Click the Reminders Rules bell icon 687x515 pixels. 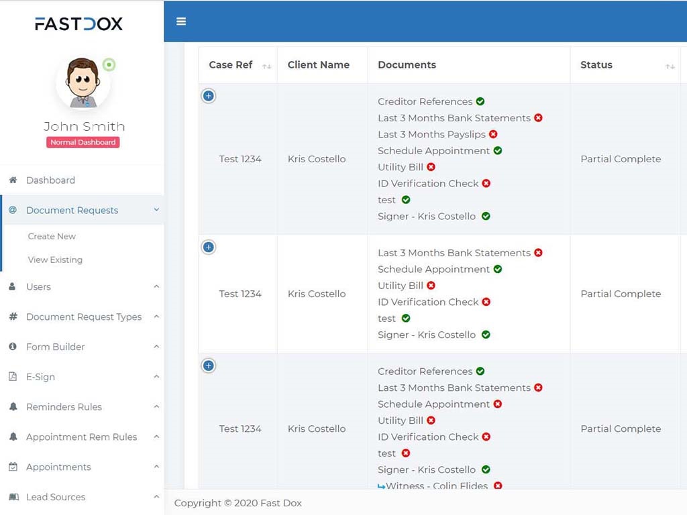pyautogui.click(x=13, y=407)
